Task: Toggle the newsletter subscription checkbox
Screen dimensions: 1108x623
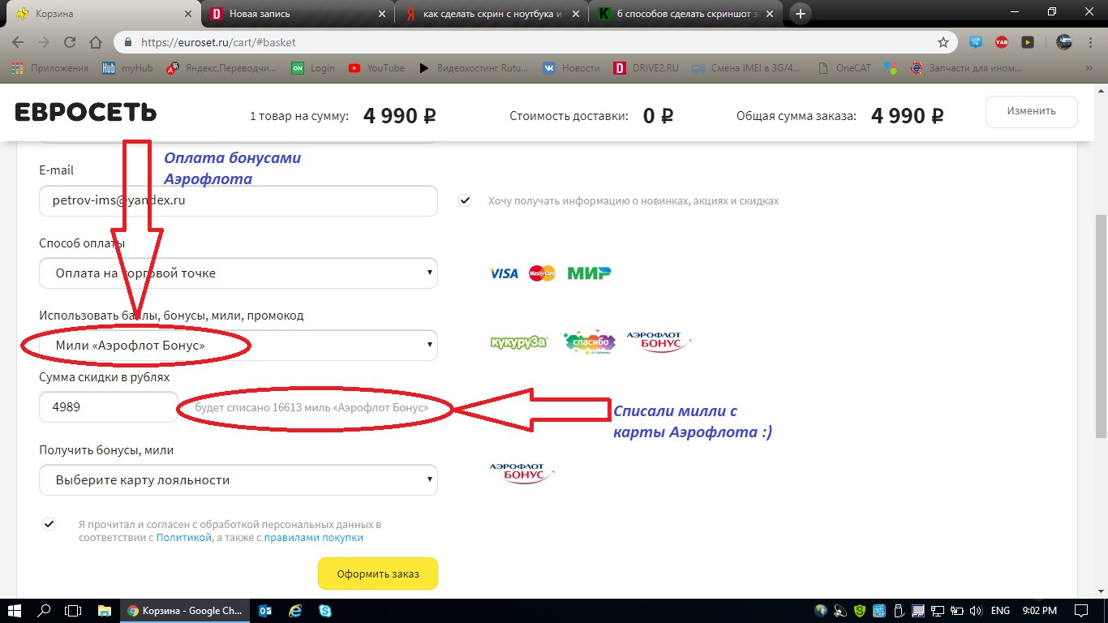Action: point(465,200)
